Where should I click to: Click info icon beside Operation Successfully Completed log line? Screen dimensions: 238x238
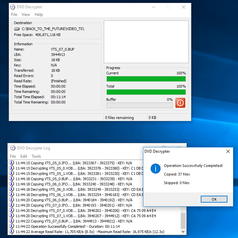[12, 226]
